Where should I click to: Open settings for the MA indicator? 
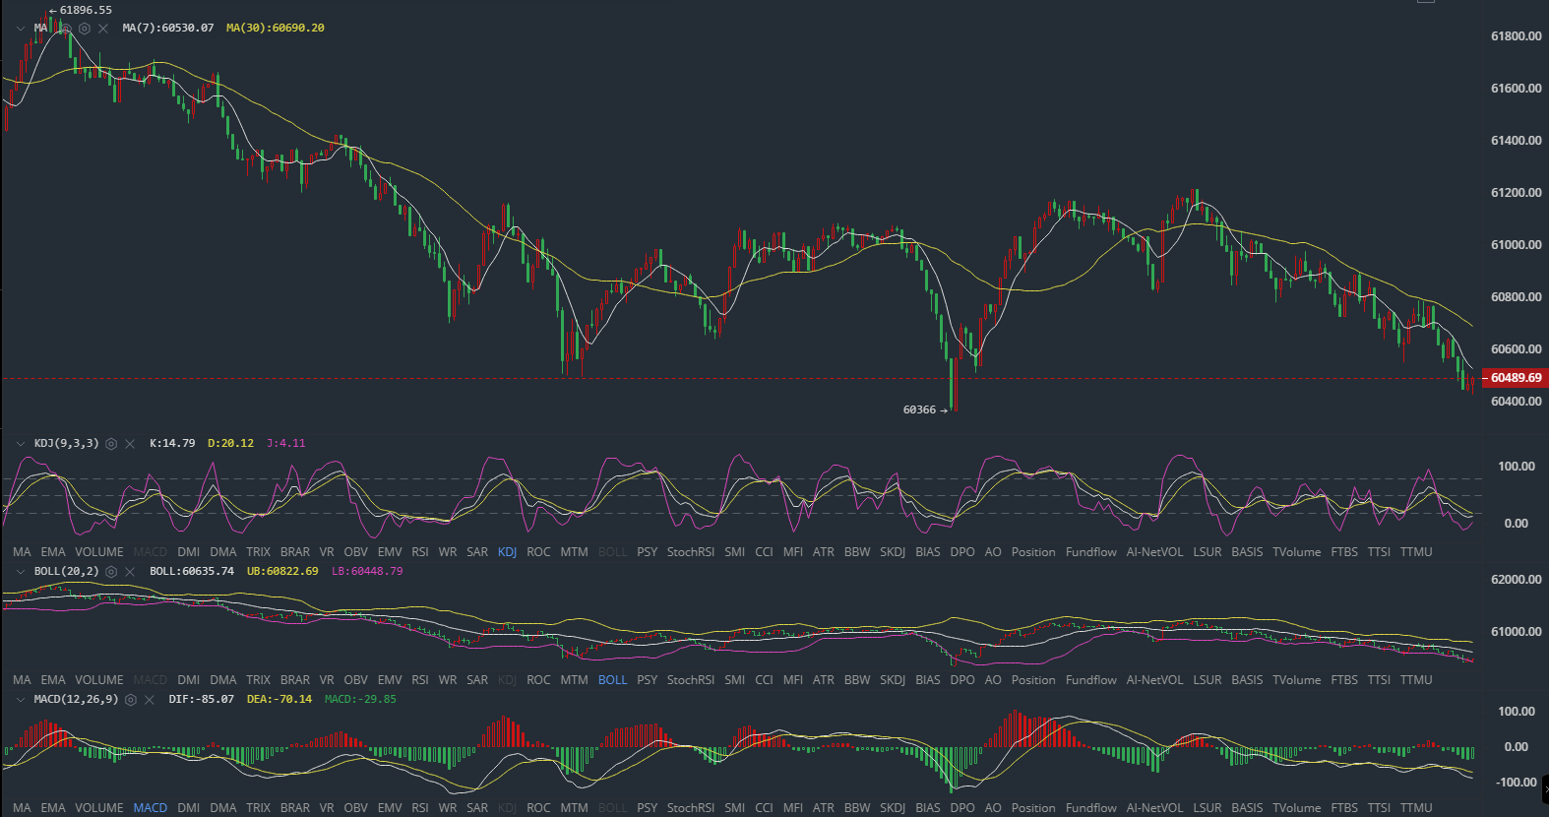click(85, 29)
